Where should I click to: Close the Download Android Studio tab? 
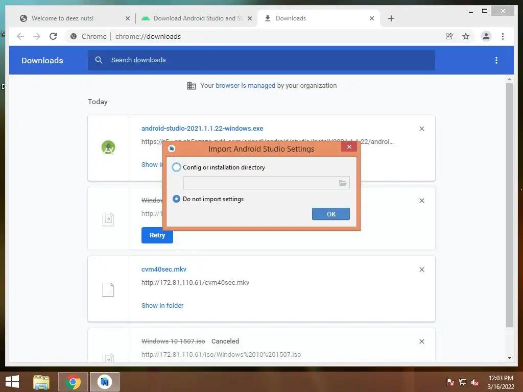(249, 18)
